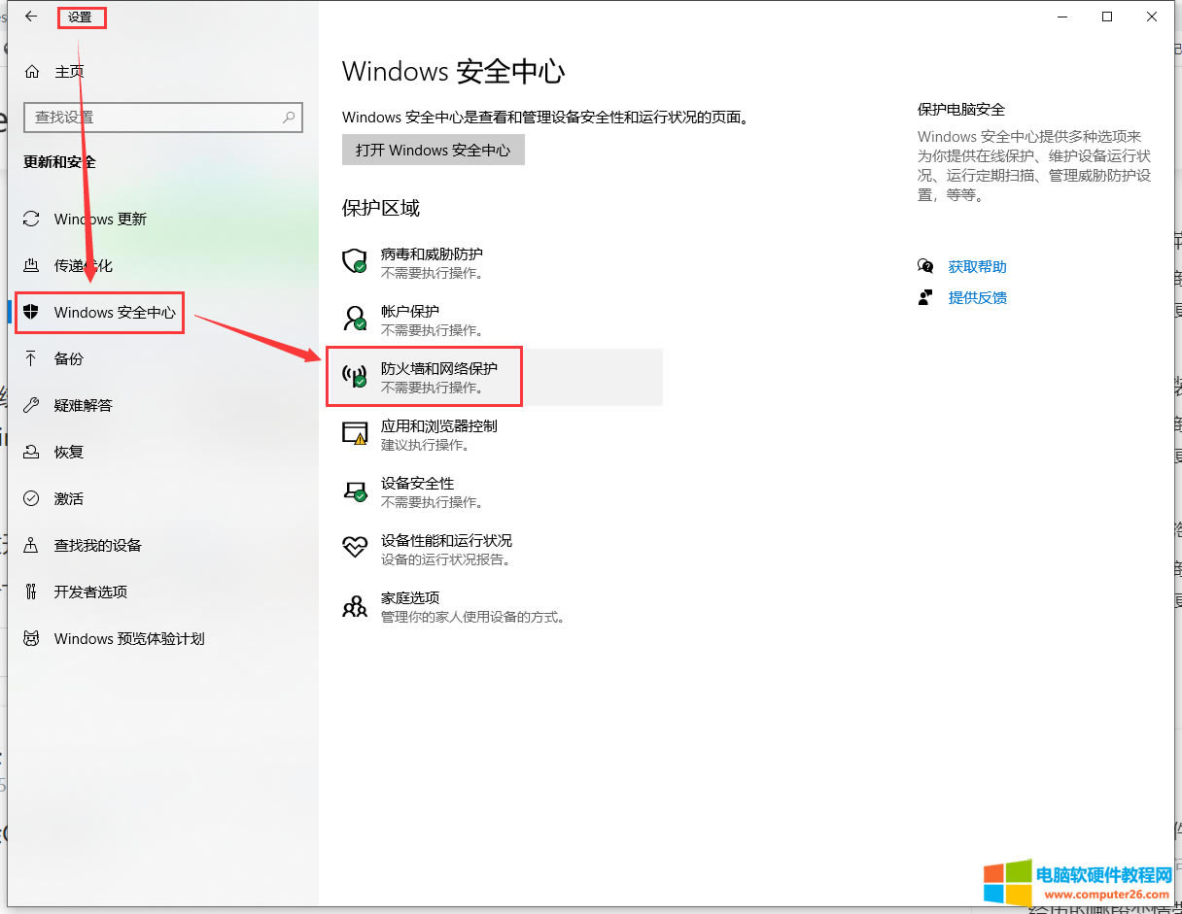Screen dimensions: 1182x914
Task: Click the firewall and network protection icon
Action: [355, 377]
